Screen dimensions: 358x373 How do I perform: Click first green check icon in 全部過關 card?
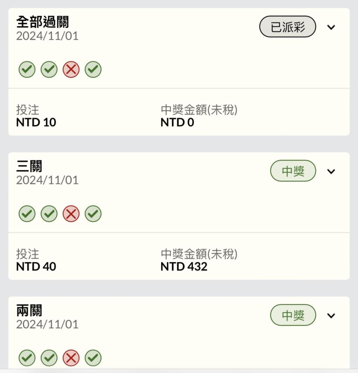27,69
